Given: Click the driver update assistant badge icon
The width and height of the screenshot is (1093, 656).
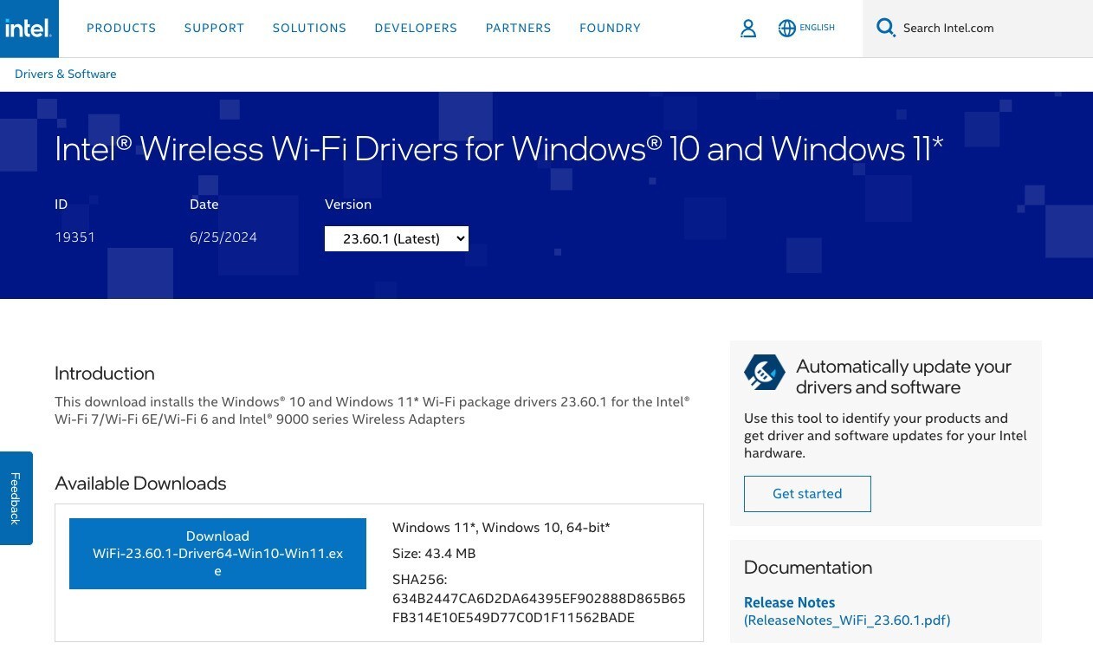Looking at the screenshot, I should click(x=762, y=372).
